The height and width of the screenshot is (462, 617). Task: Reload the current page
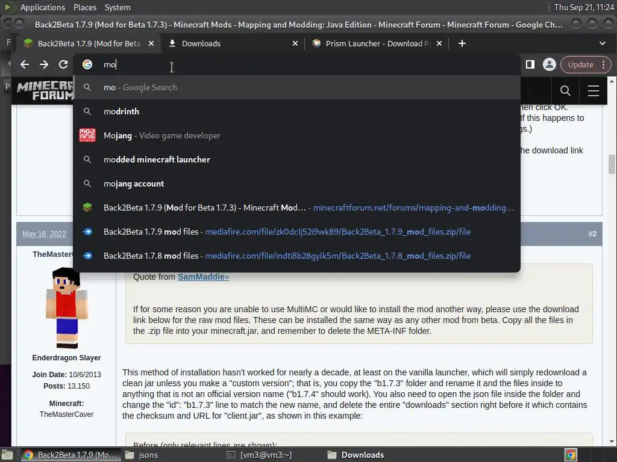(63, 64)
